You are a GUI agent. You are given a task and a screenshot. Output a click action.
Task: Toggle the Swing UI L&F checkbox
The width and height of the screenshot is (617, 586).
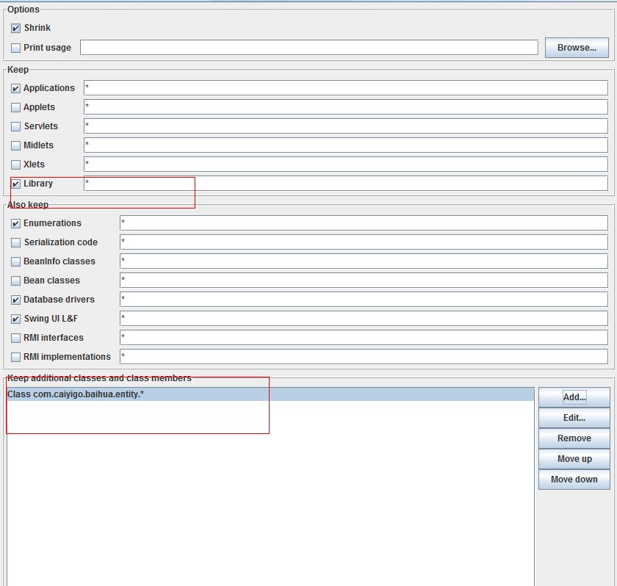(x=15, y=319)
